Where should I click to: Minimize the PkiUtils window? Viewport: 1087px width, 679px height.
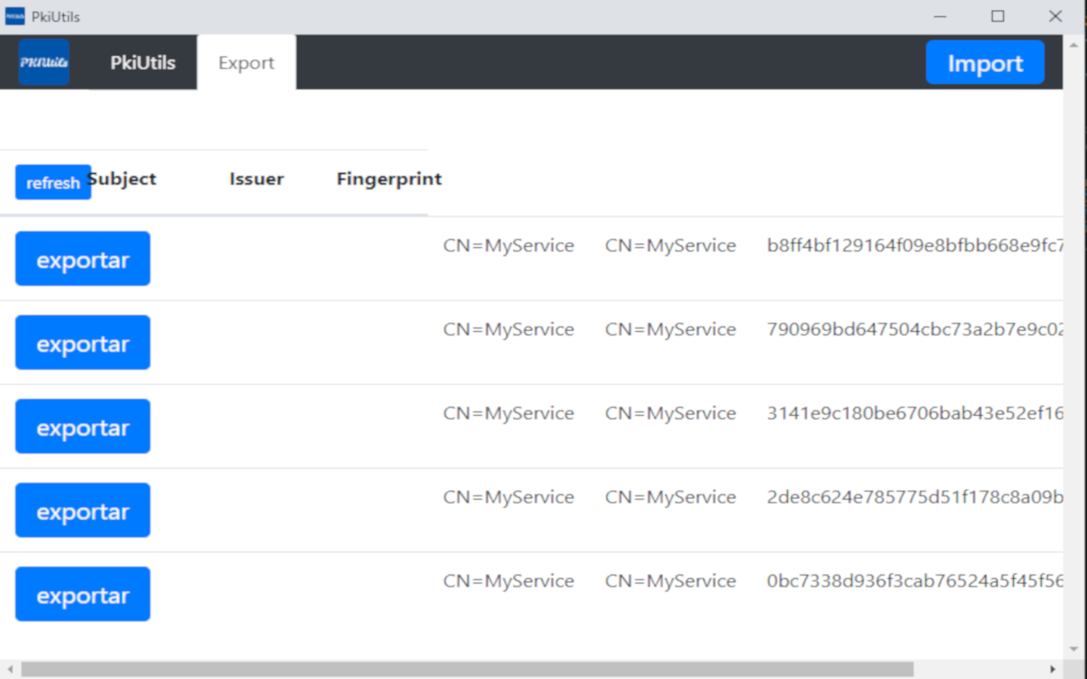(940, 16)
